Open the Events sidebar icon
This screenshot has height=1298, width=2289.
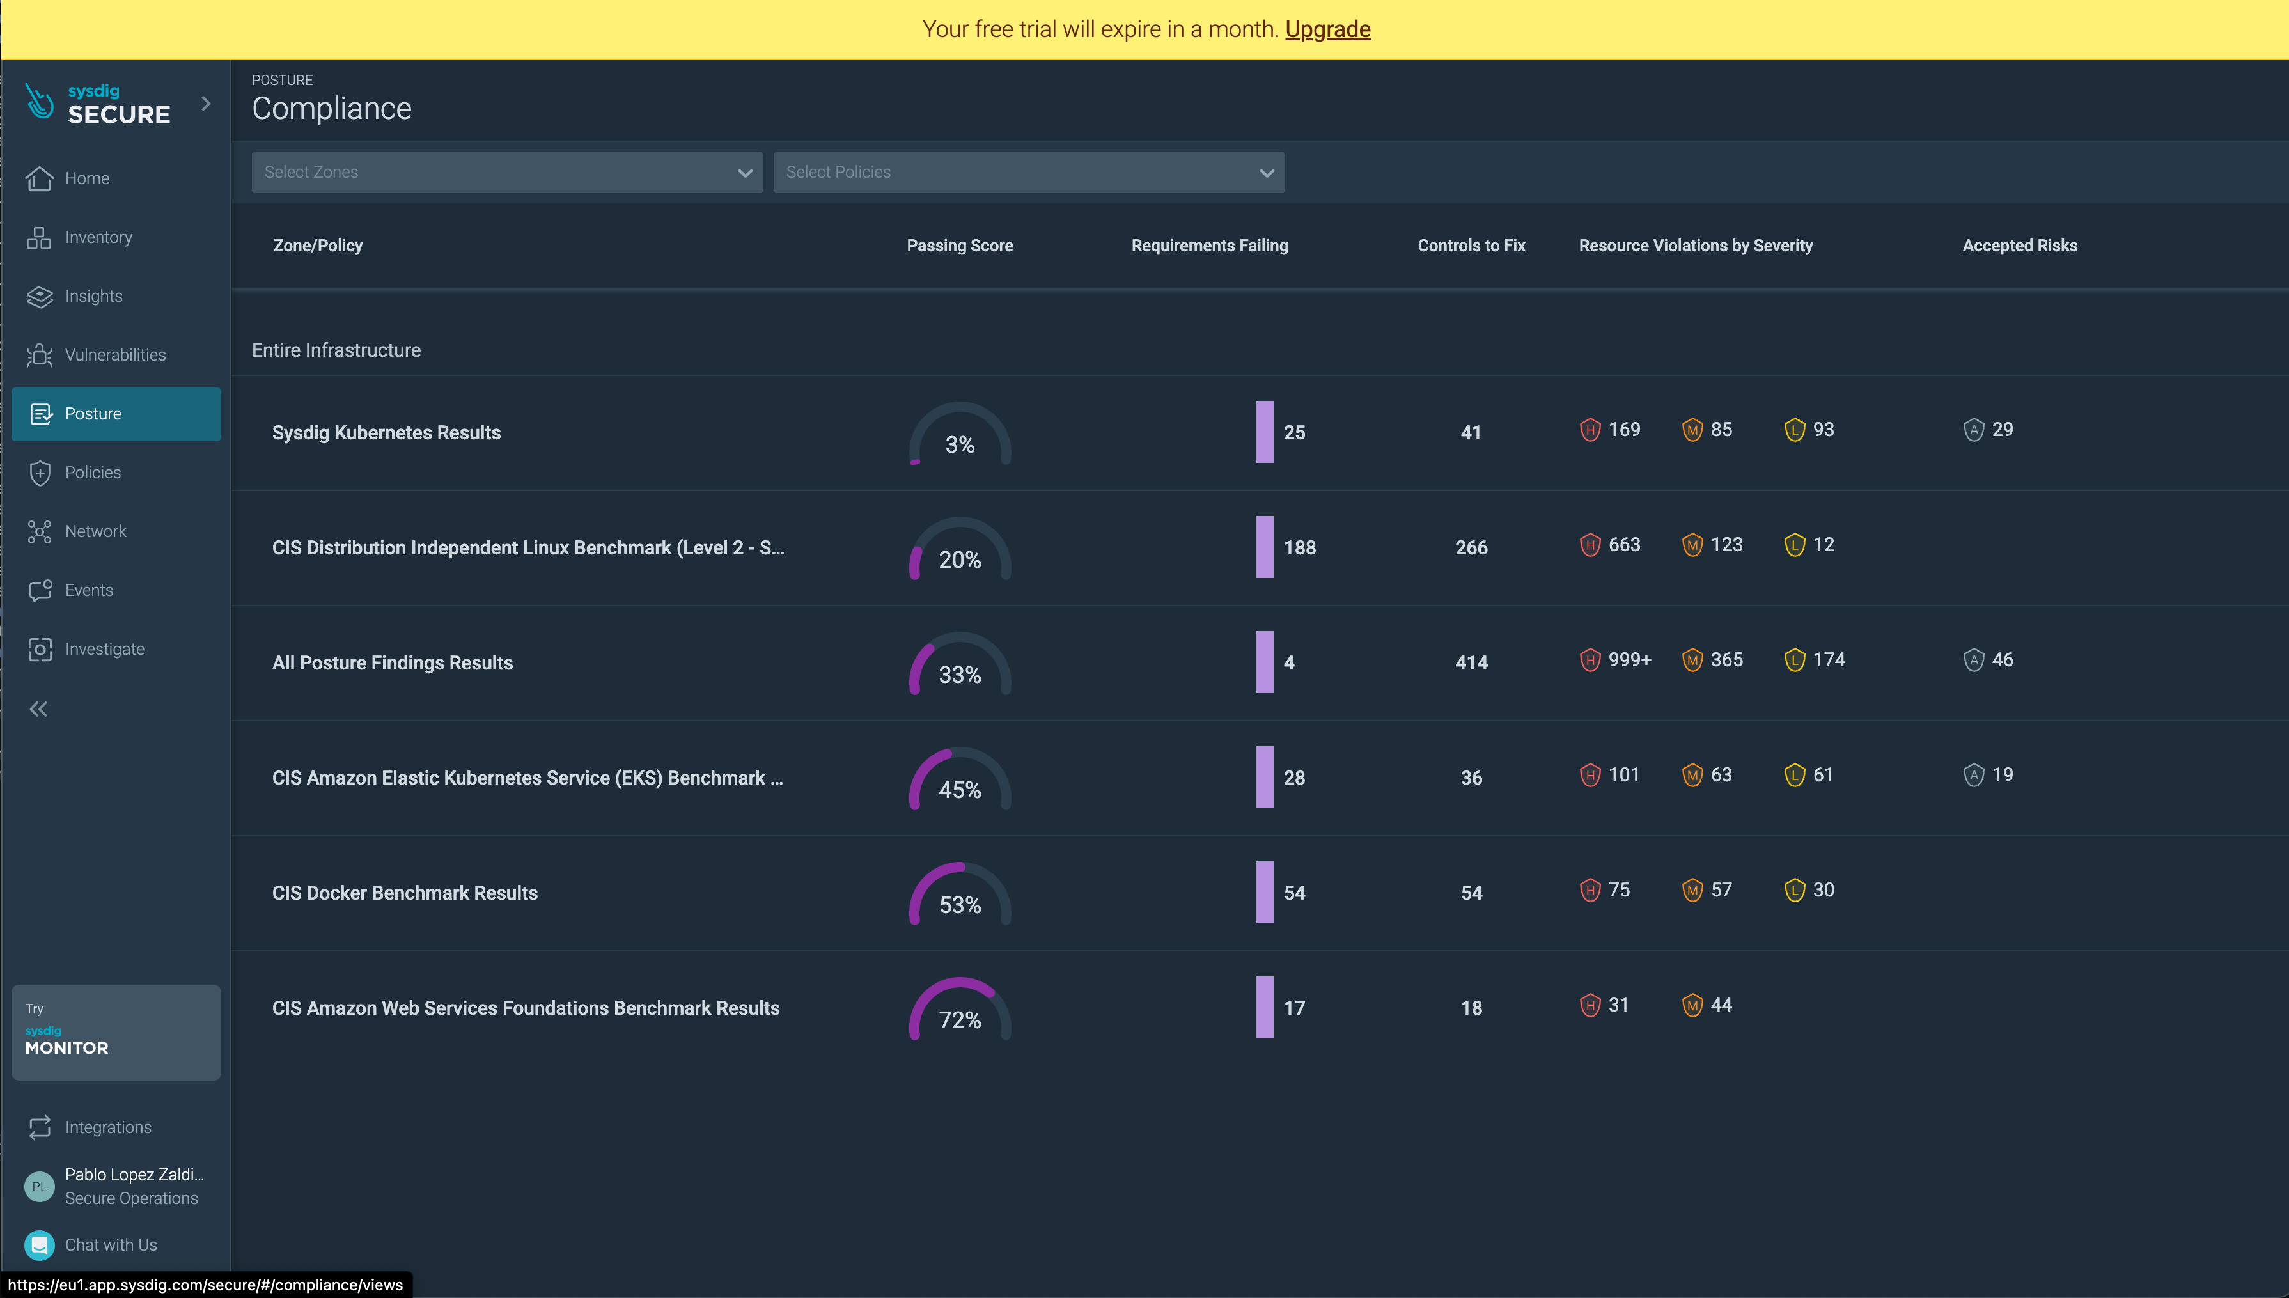click(39, 590)
